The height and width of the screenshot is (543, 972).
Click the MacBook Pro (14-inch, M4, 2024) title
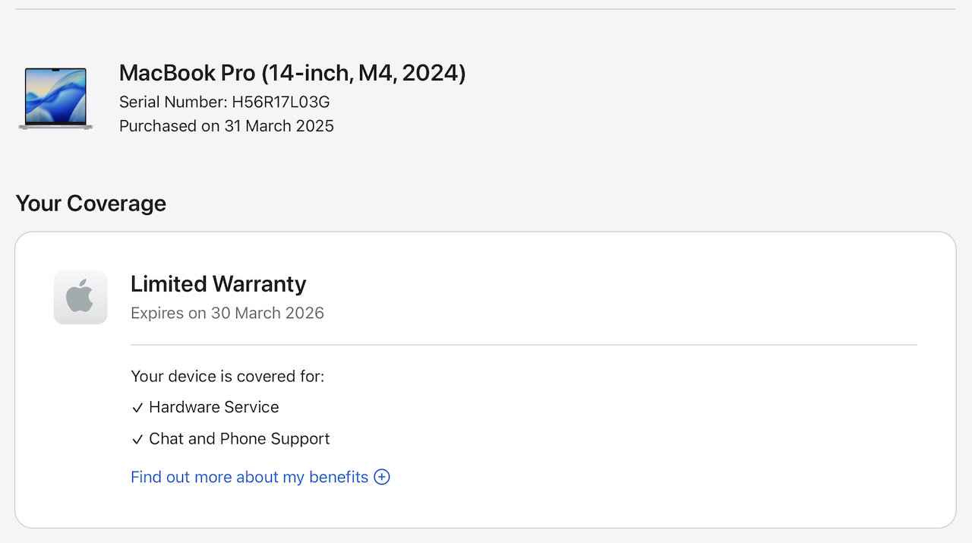point(292,73)
